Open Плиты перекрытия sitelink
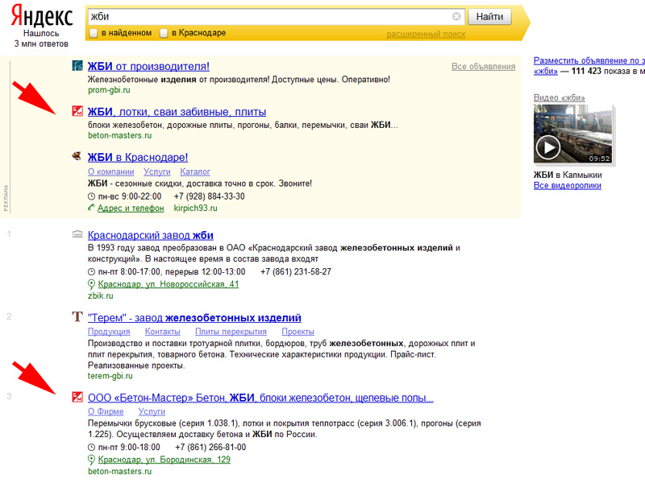Screen dimensions: 645x483 [x=231, y=332]
